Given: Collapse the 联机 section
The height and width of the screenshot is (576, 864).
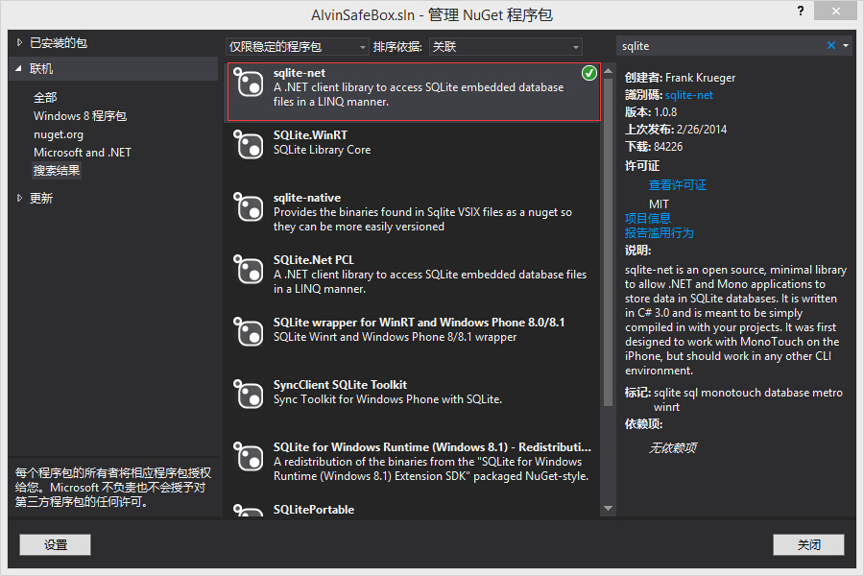Looking at the screenshot, I should click(x=19, y=69).
